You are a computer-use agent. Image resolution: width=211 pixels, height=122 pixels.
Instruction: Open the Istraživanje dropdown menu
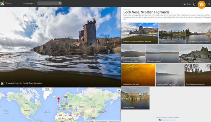pos(28,3)
